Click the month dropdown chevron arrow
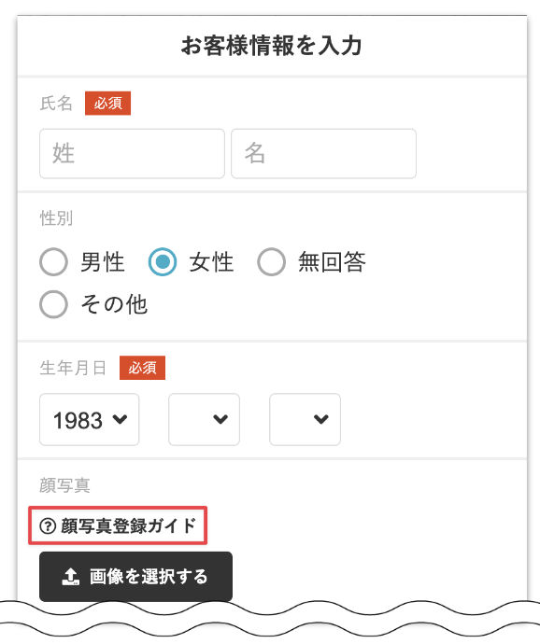540x644 pixels. (220, 419)
